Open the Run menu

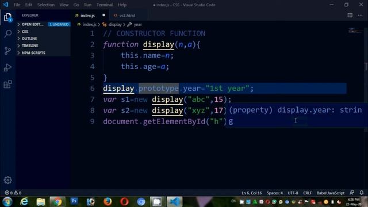click(x=88, y=5)
